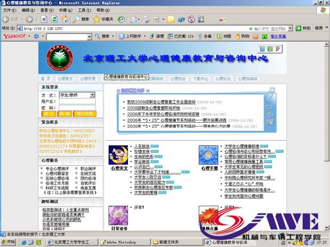Select the 下载中心 navigation tab
Image resolution: width=330 pixels, height=247 pixels.
click(201, 79)
